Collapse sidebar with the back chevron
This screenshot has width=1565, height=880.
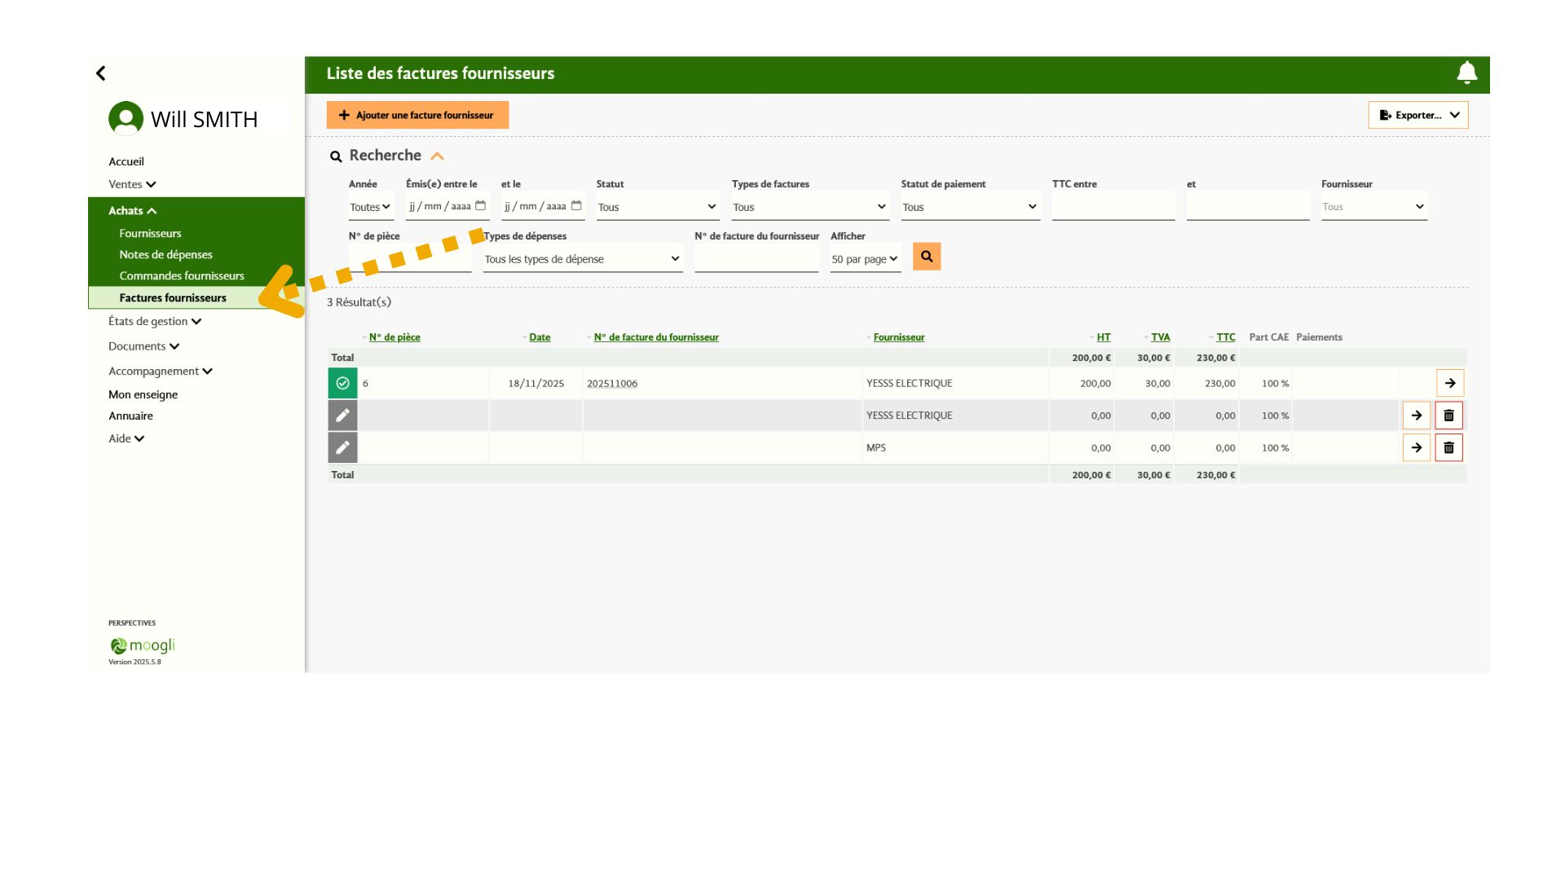click(101, 73)
